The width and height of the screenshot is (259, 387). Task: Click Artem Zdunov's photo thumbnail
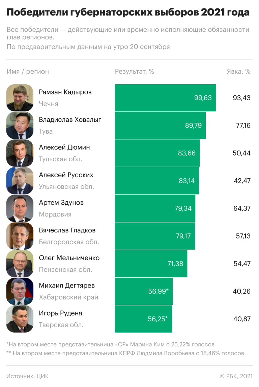click(x=20, y=208)
